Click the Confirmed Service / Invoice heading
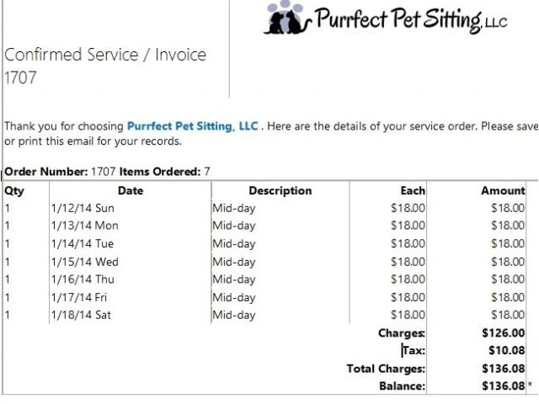The height and width of the screenshot is (404, 539). [x=105, y=55]
